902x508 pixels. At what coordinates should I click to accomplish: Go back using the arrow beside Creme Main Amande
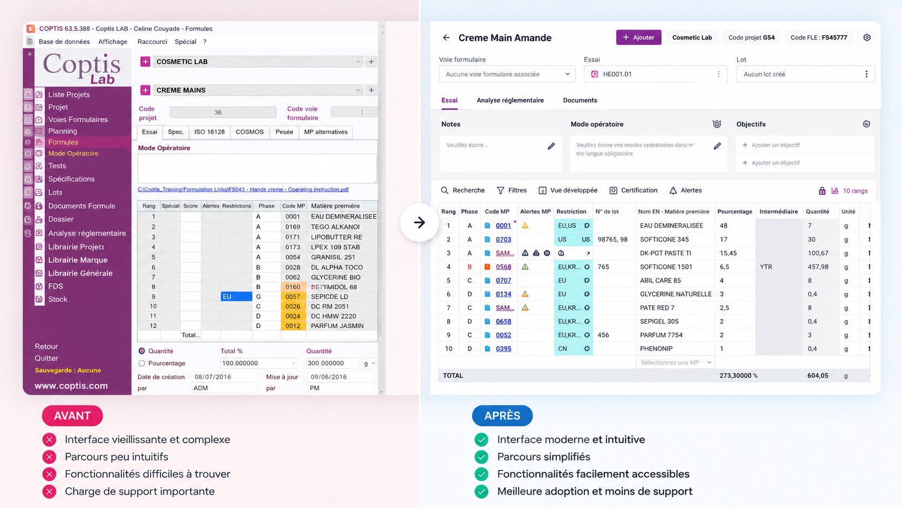click(446, 38)
